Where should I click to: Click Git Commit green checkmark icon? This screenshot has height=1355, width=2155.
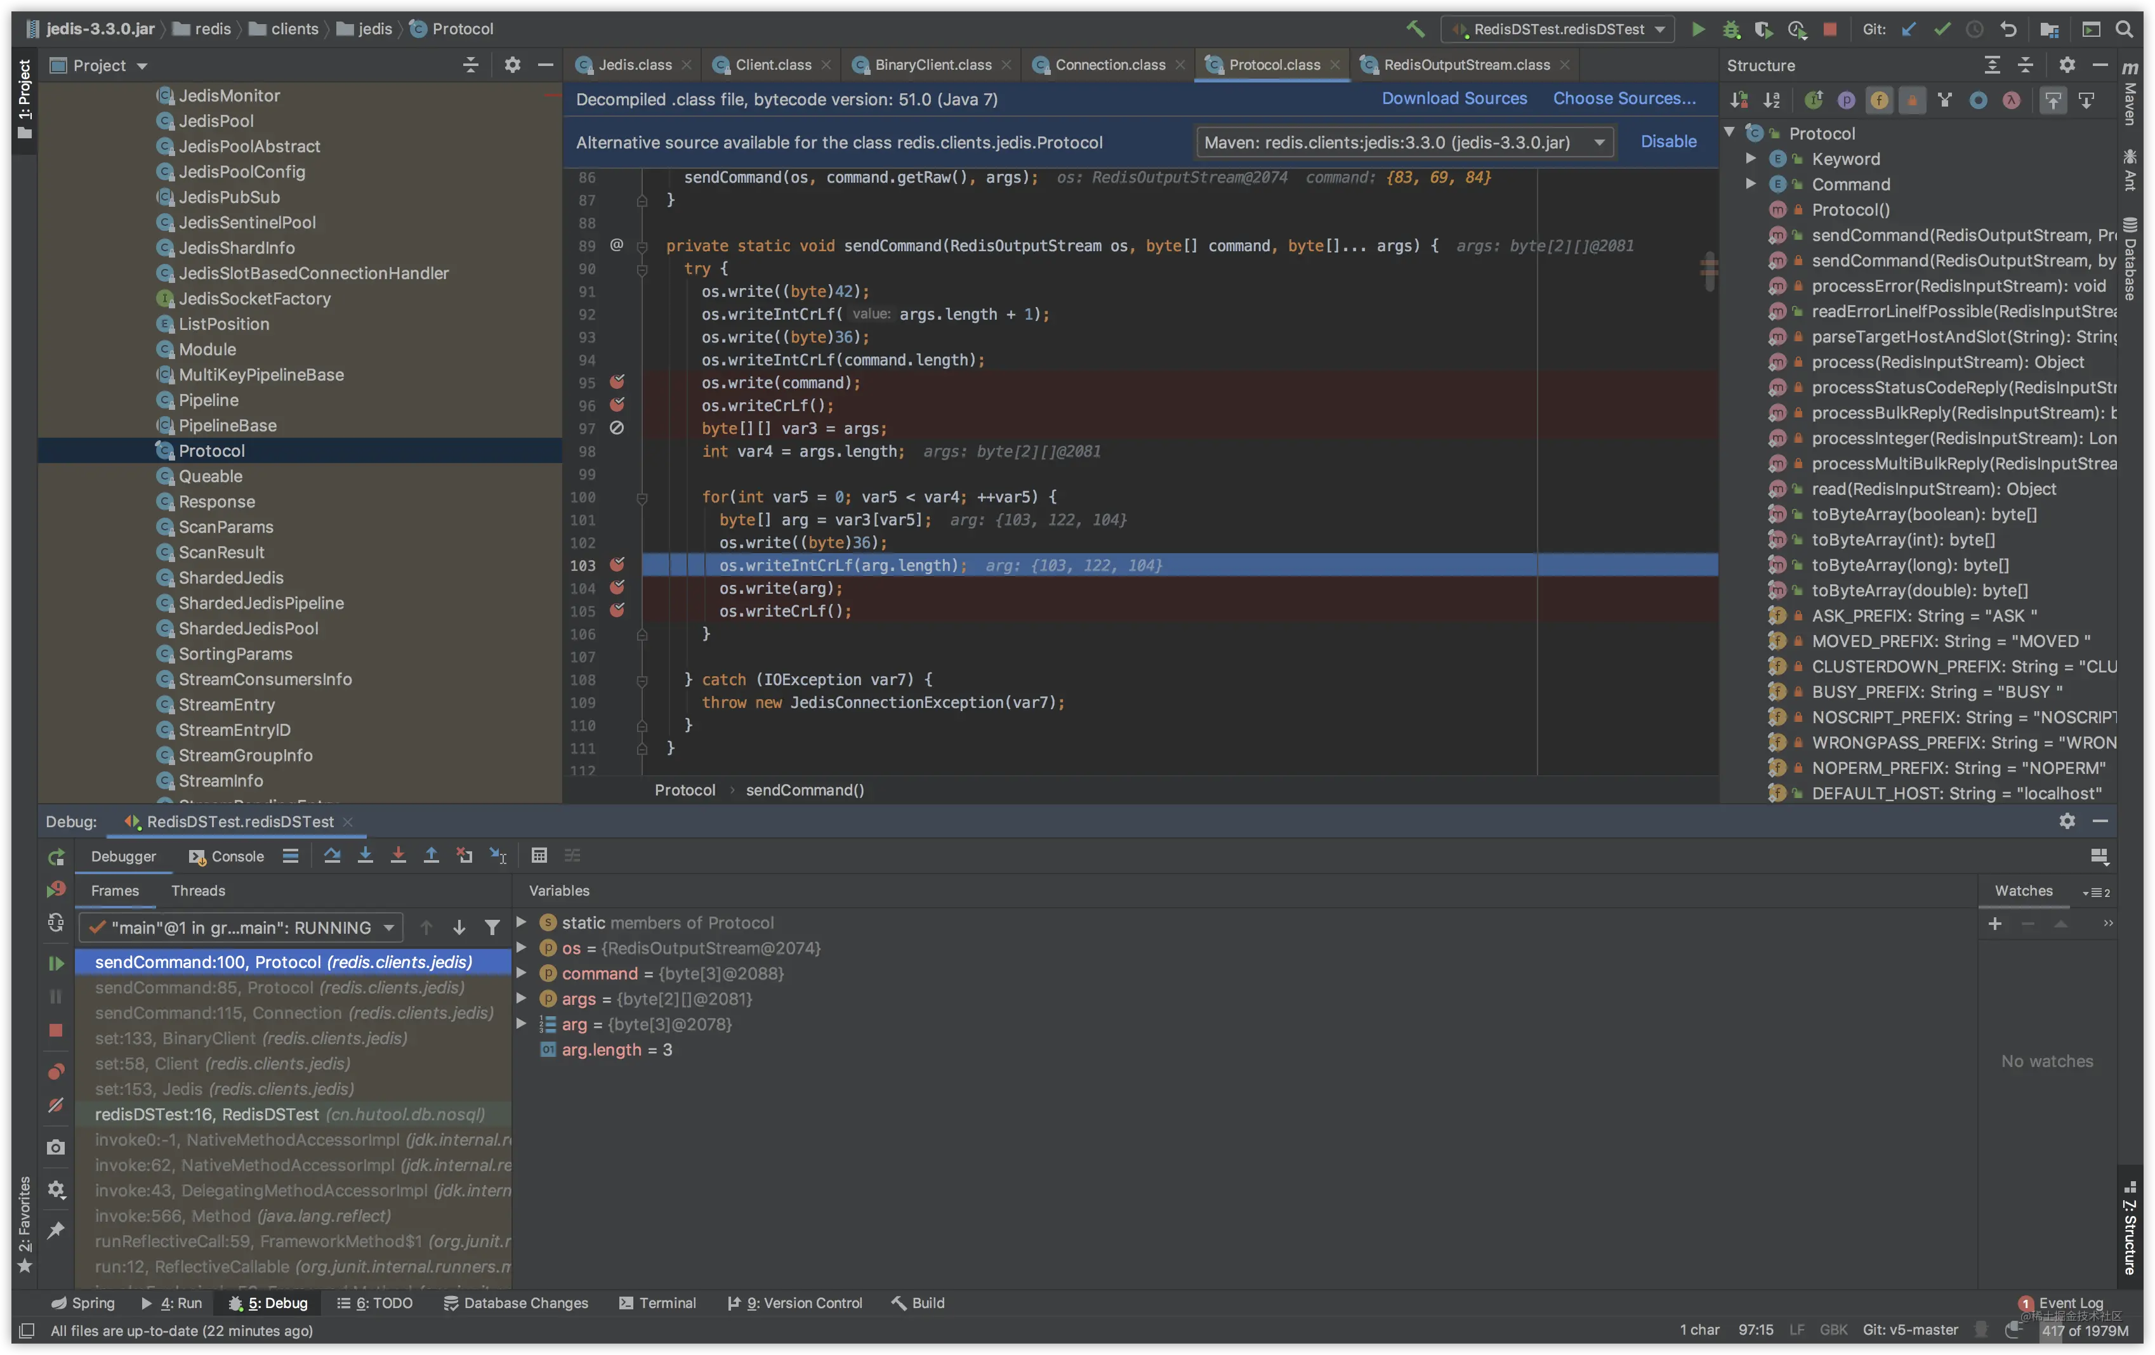[1942, 29]
